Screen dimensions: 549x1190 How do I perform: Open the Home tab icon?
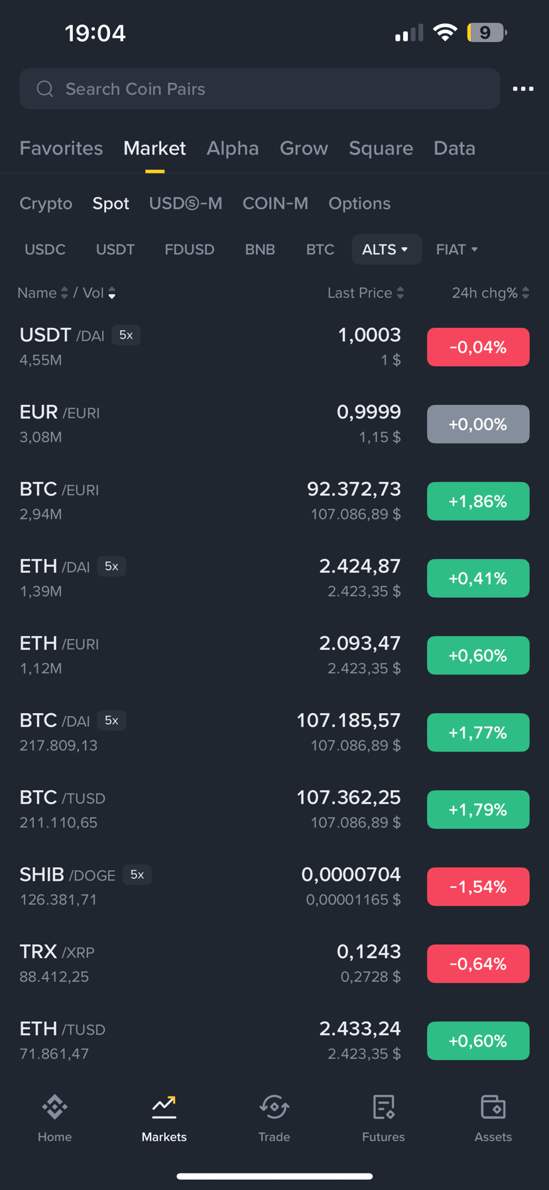(x=54, y=1106)
